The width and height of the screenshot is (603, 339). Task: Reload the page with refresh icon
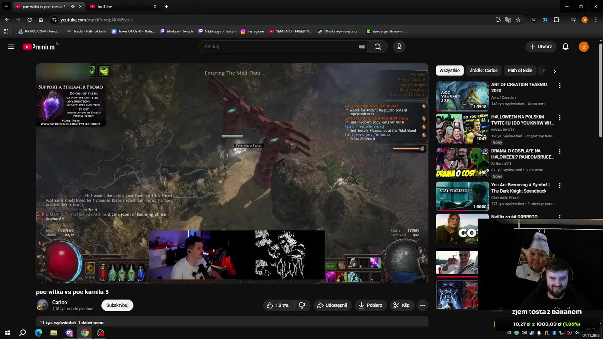(29, 20)
